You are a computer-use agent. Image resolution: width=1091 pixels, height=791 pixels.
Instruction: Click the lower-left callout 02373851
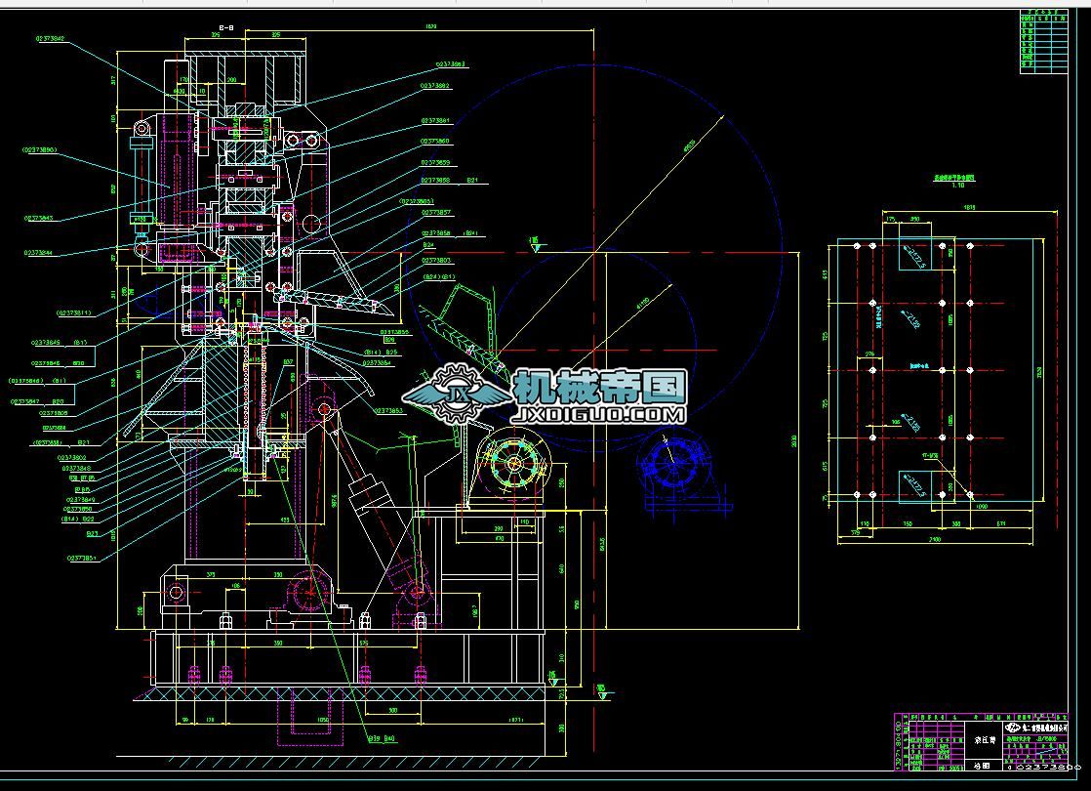(x=81, y=558)
